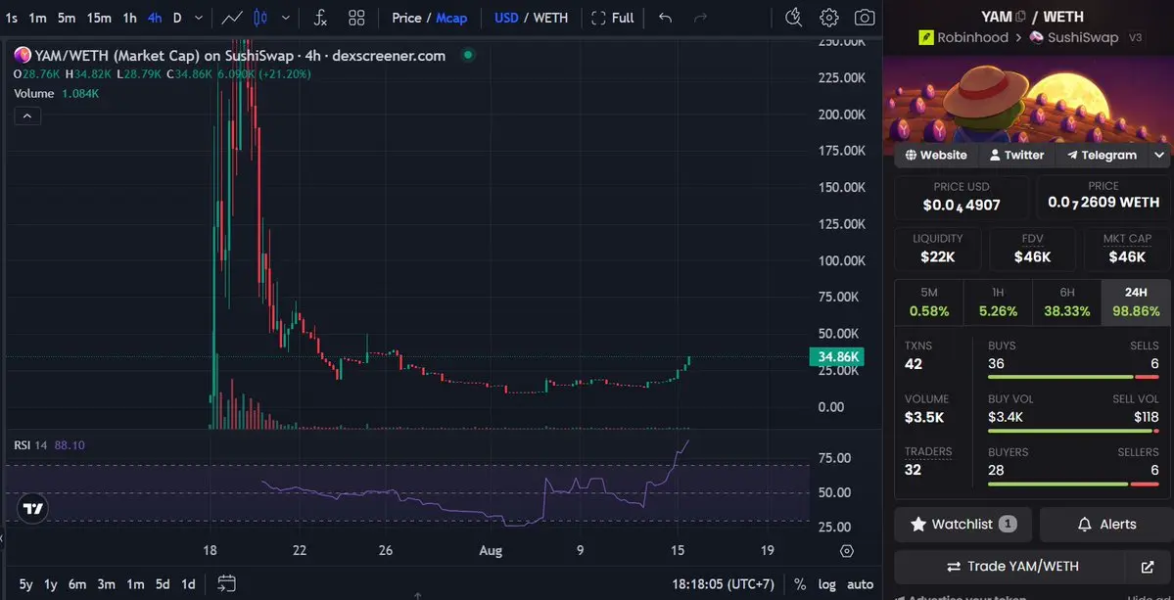Select the D timeframe

pyautogui.click(x=177, y=18)
